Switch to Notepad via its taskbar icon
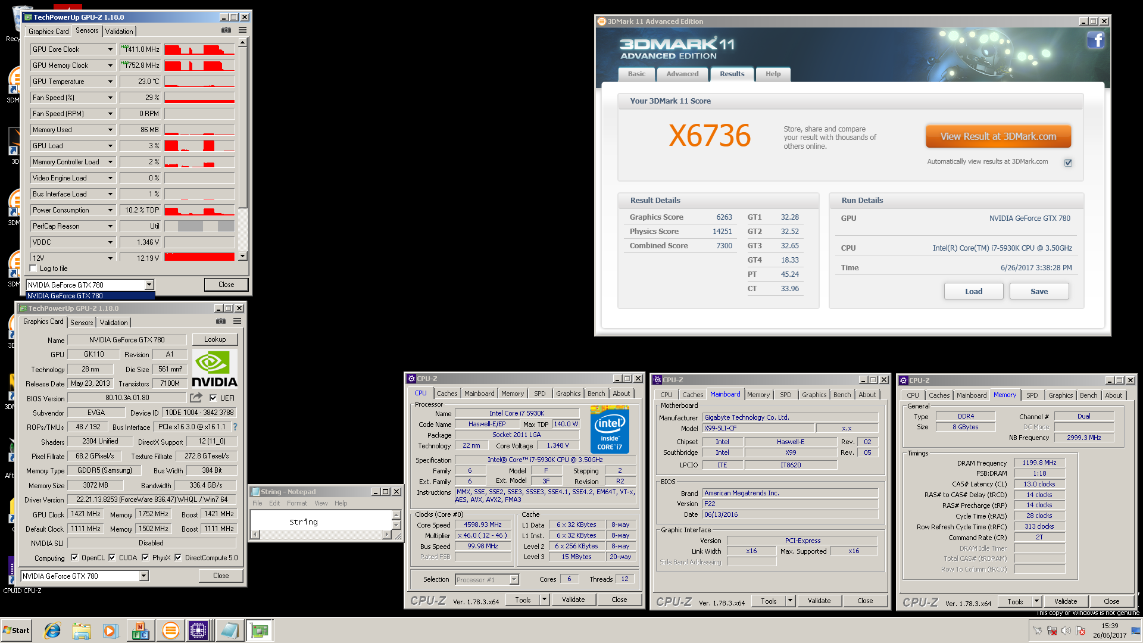Screen dimensions: 1143x643 click(229, 630)
